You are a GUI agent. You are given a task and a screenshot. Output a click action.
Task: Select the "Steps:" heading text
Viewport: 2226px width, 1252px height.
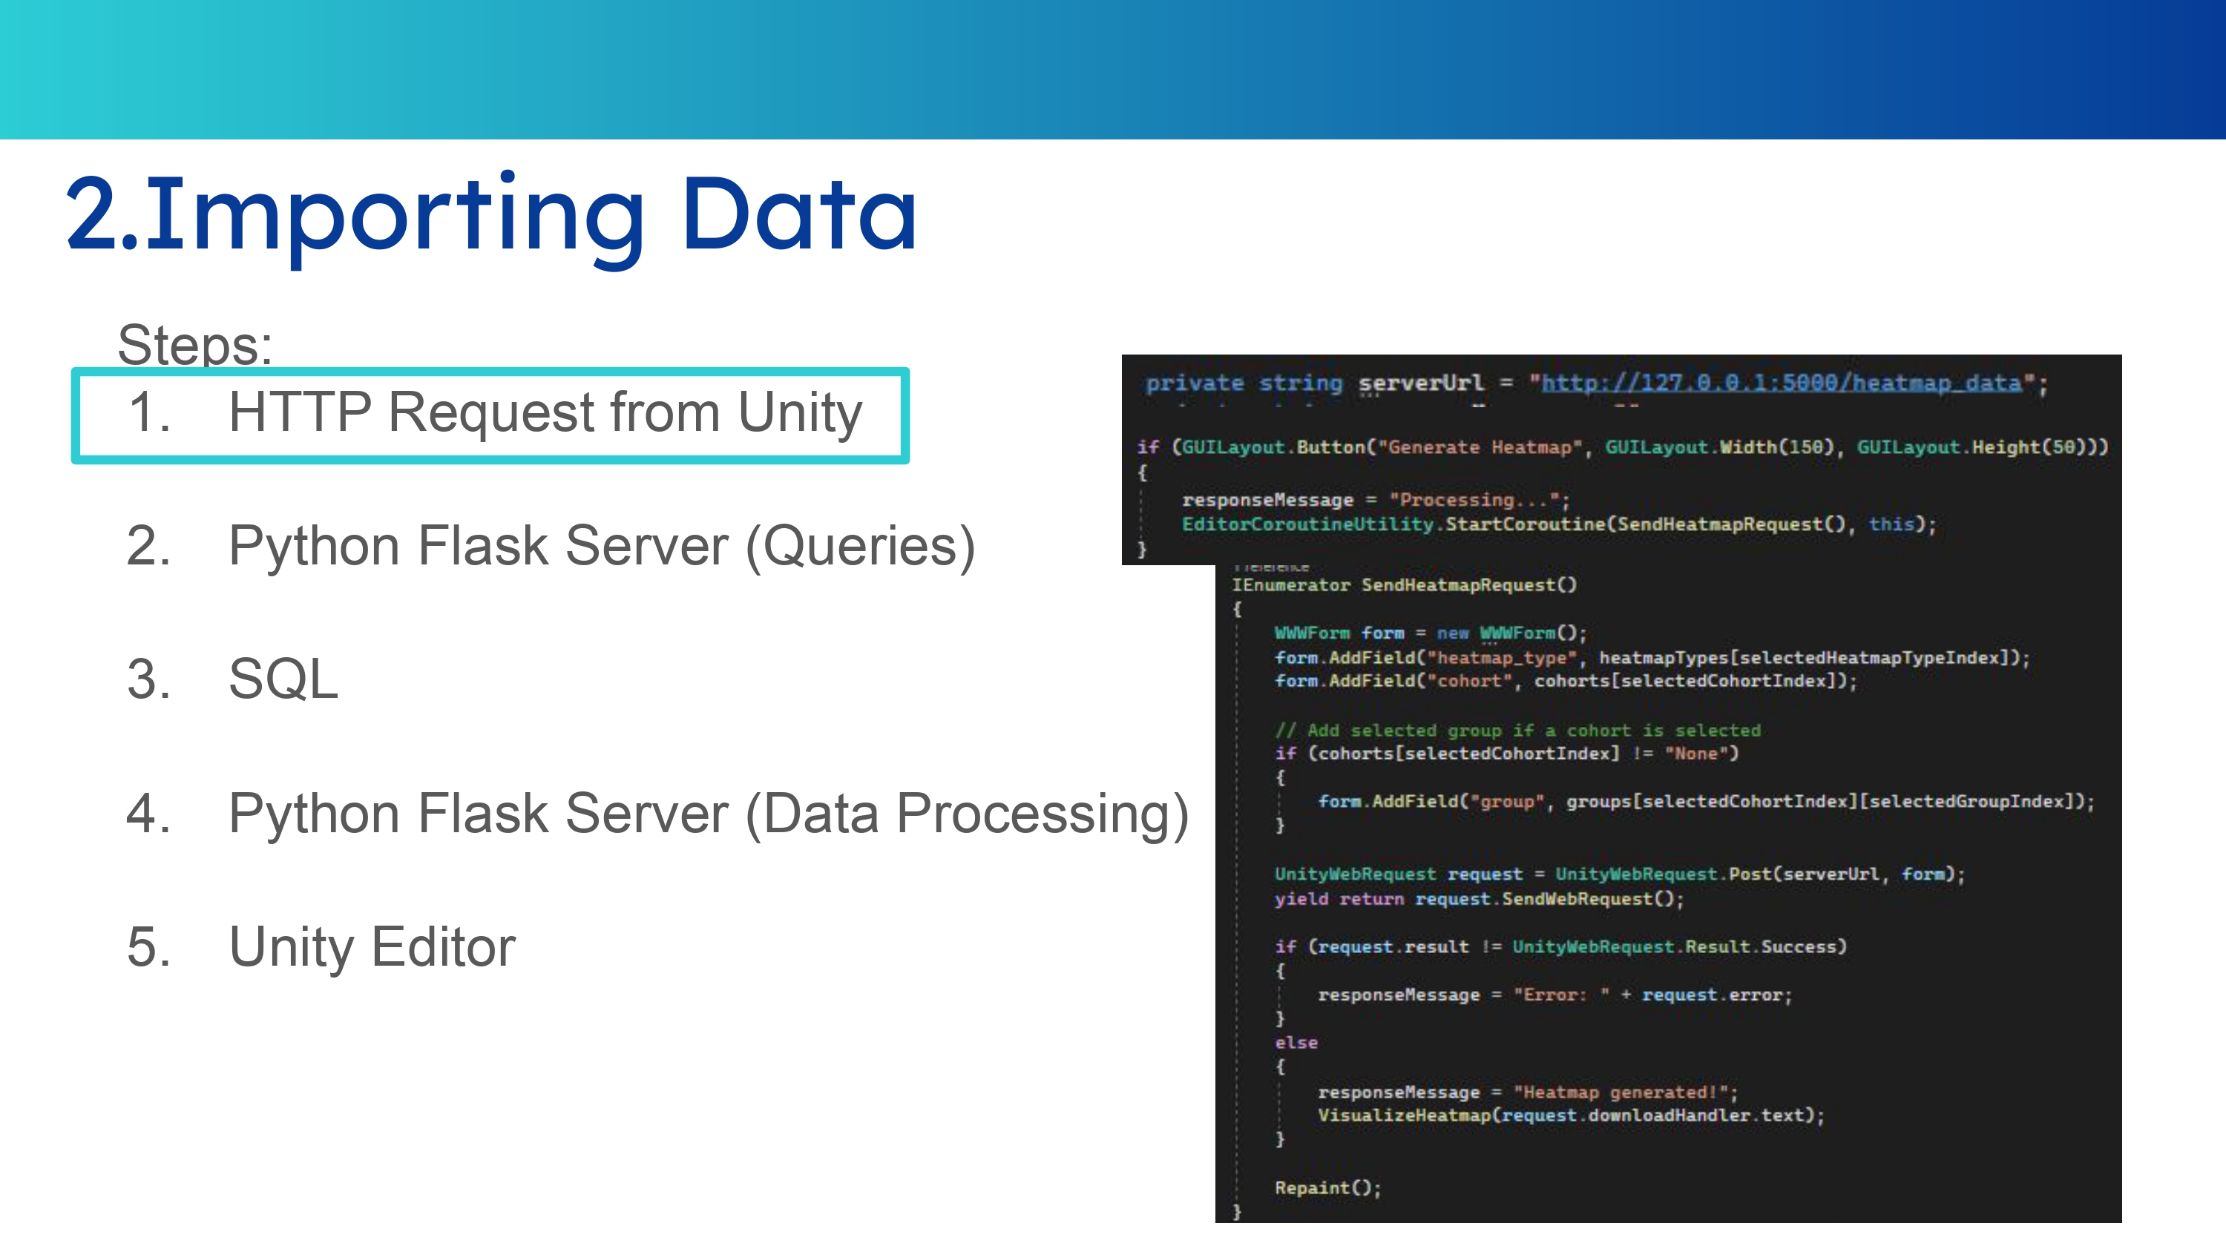click(195, 345)
